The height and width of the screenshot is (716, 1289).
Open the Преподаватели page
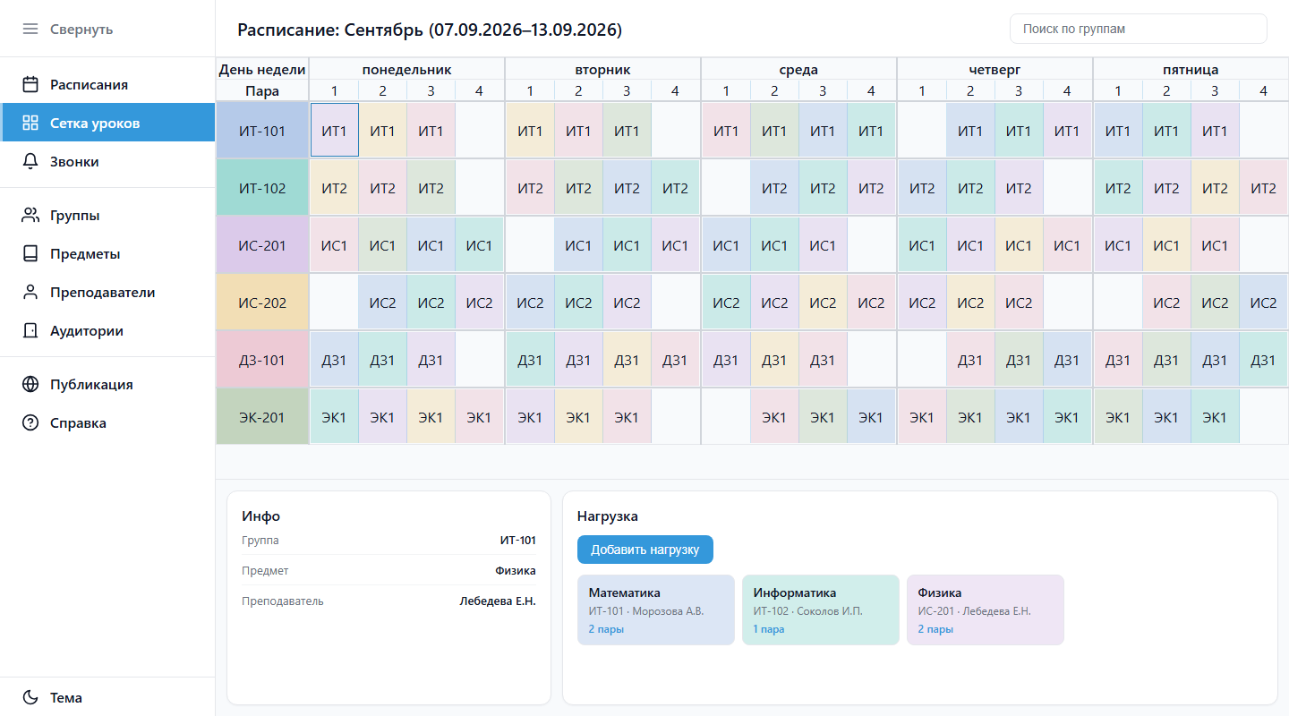click(x=107, y=292)
